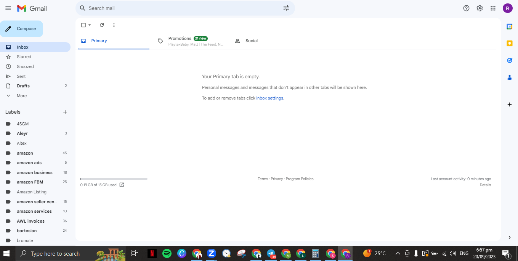Open the Inbox folder
The image size is (518, 261).
click(35, 47)
